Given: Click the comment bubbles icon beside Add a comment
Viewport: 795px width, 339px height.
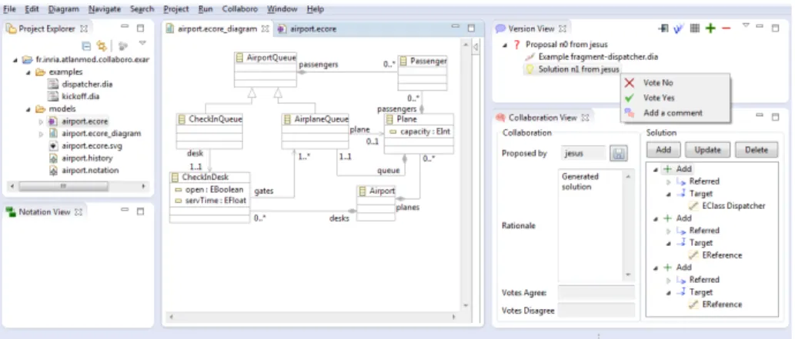Looking at the screenshot, I should (630, 112).
